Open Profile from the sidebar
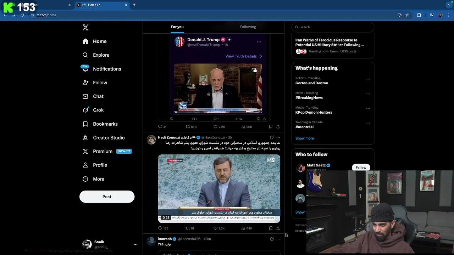Screen dimensions: 454x255 95,165
